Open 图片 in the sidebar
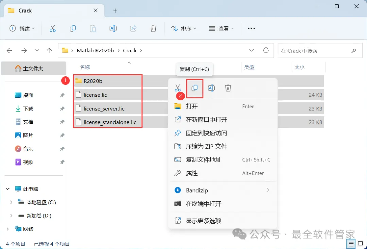 point(28,135)
